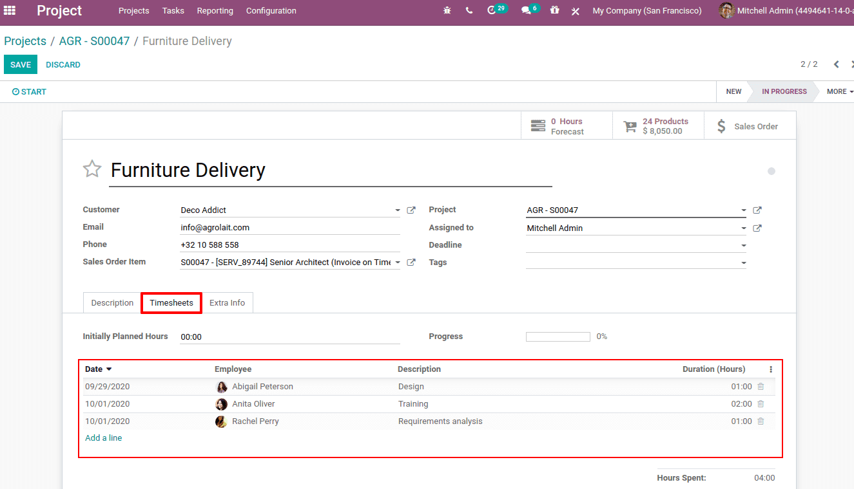Click the Phone input field

click(x=290, y=244)
